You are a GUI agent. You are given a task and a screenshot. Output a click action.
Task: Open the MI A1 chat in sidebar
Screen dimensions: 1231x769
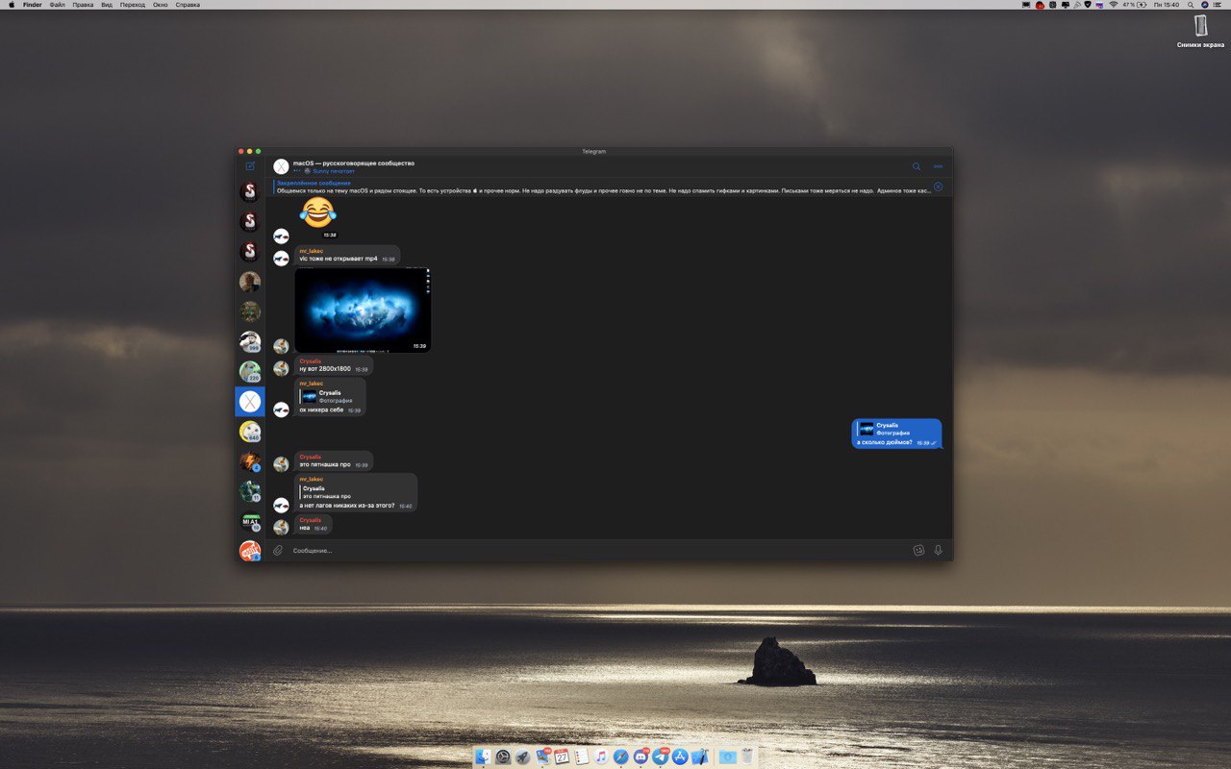(x=250, y=521)
